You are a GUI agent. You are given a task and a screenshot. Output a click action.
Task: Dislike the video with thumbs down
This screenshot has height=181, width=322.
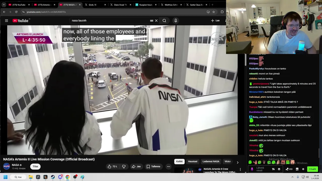click(x=124, y=166)
